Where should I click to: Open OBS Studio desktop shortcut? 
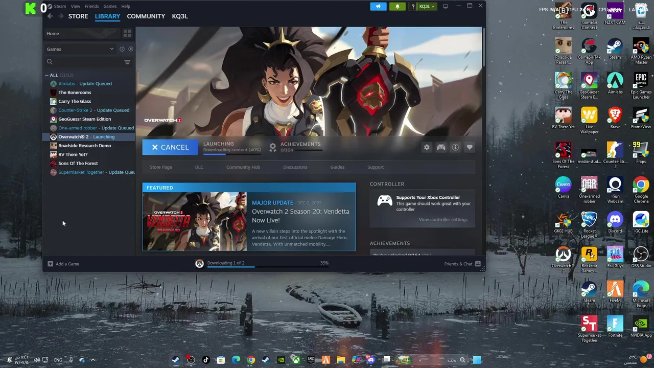click(641, 258)
